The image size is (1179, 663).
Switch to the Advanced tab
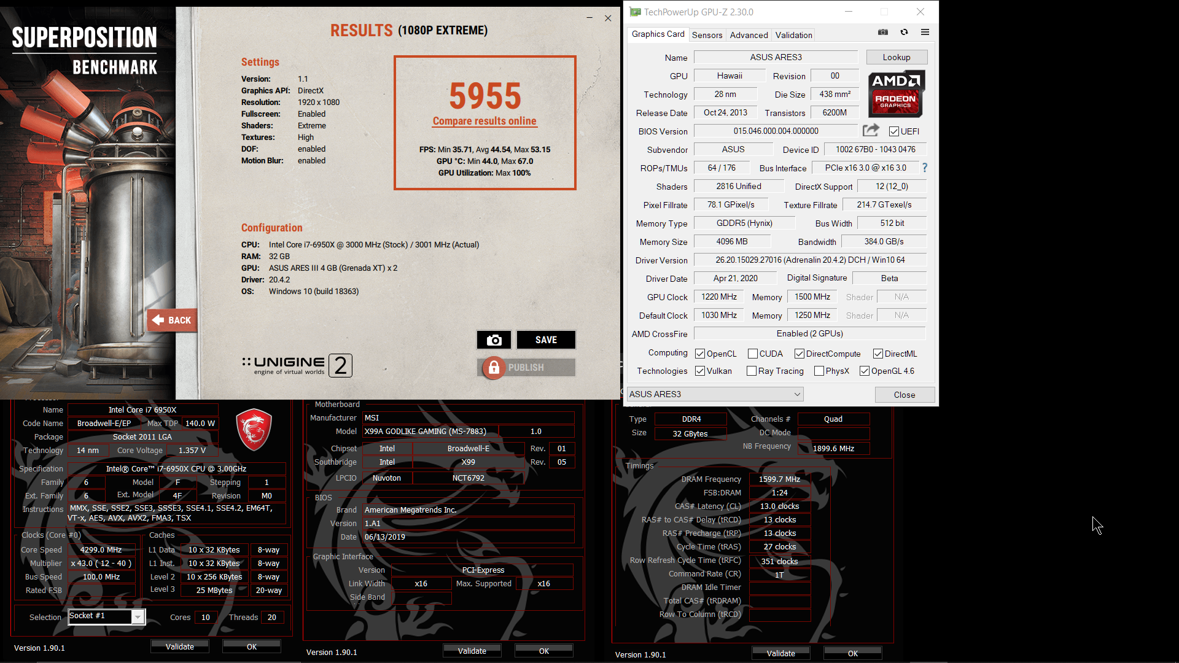click(x=749, y=35)
